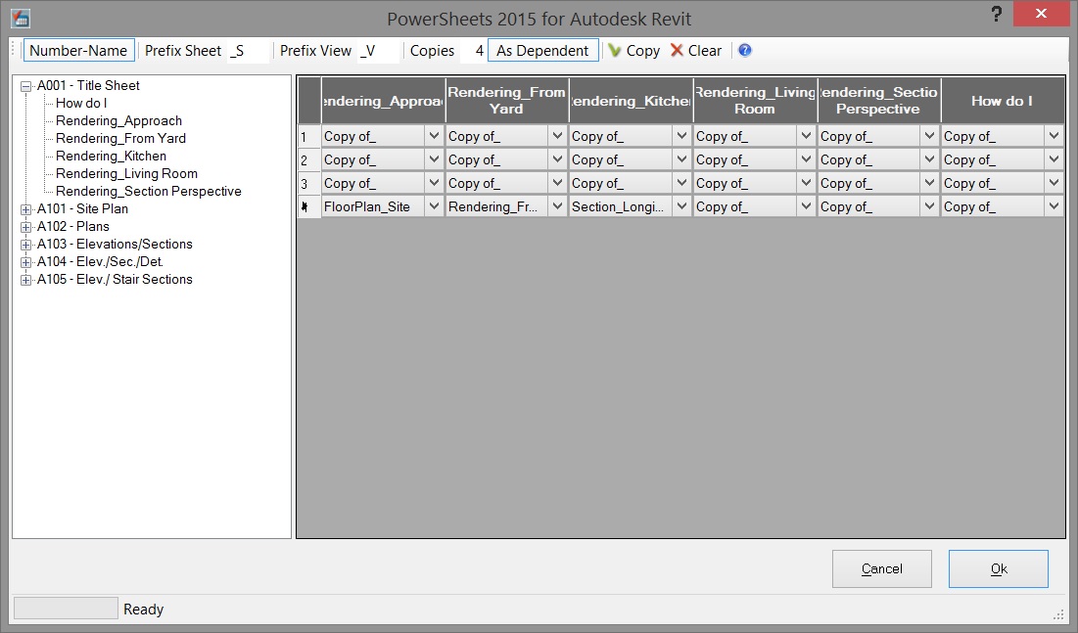Click the Rendering_Living Room column header
The image size is (1078, 633).
click(755, 101)
